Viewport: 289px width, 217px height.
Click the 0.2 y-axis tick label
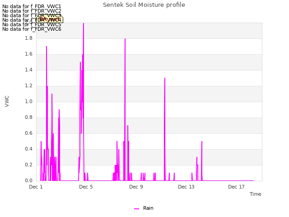28,165
